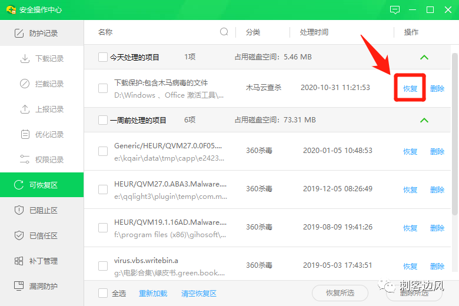
Task: Tick the 全选 select-all checkbox
Action: tap(103, 293)
